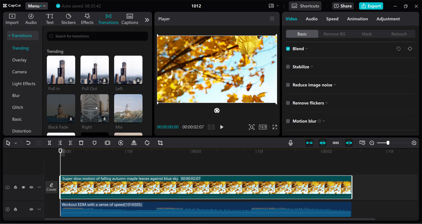Open the 16:9 aspect ratio selector

(263, 127)
